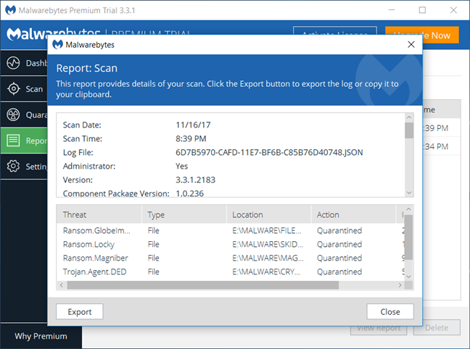Select the Trojan.Agent.DED threat row
The height and width of the screenshot is (349, 470).
pos(231,272)
